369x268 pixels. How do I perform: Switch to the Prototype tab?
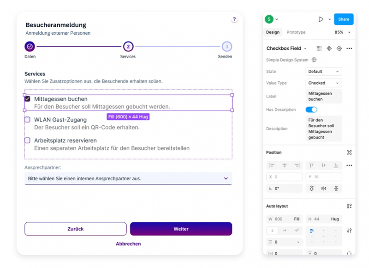tap(296, 32)
